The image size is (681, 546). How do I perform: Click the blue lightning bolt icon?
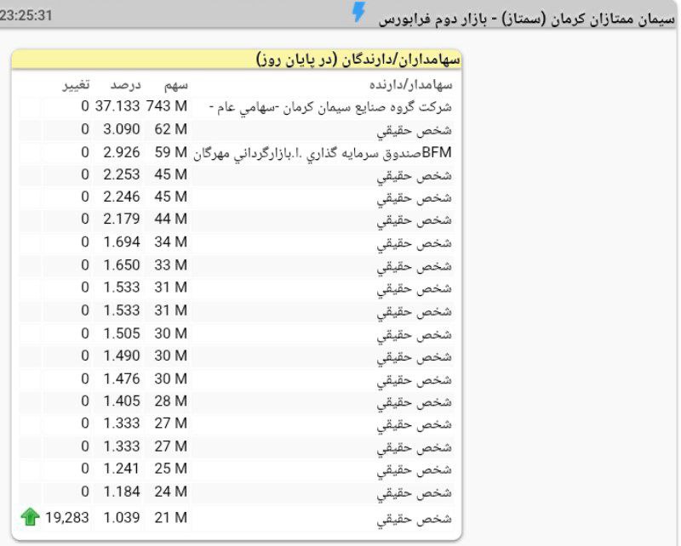(359, 12)
